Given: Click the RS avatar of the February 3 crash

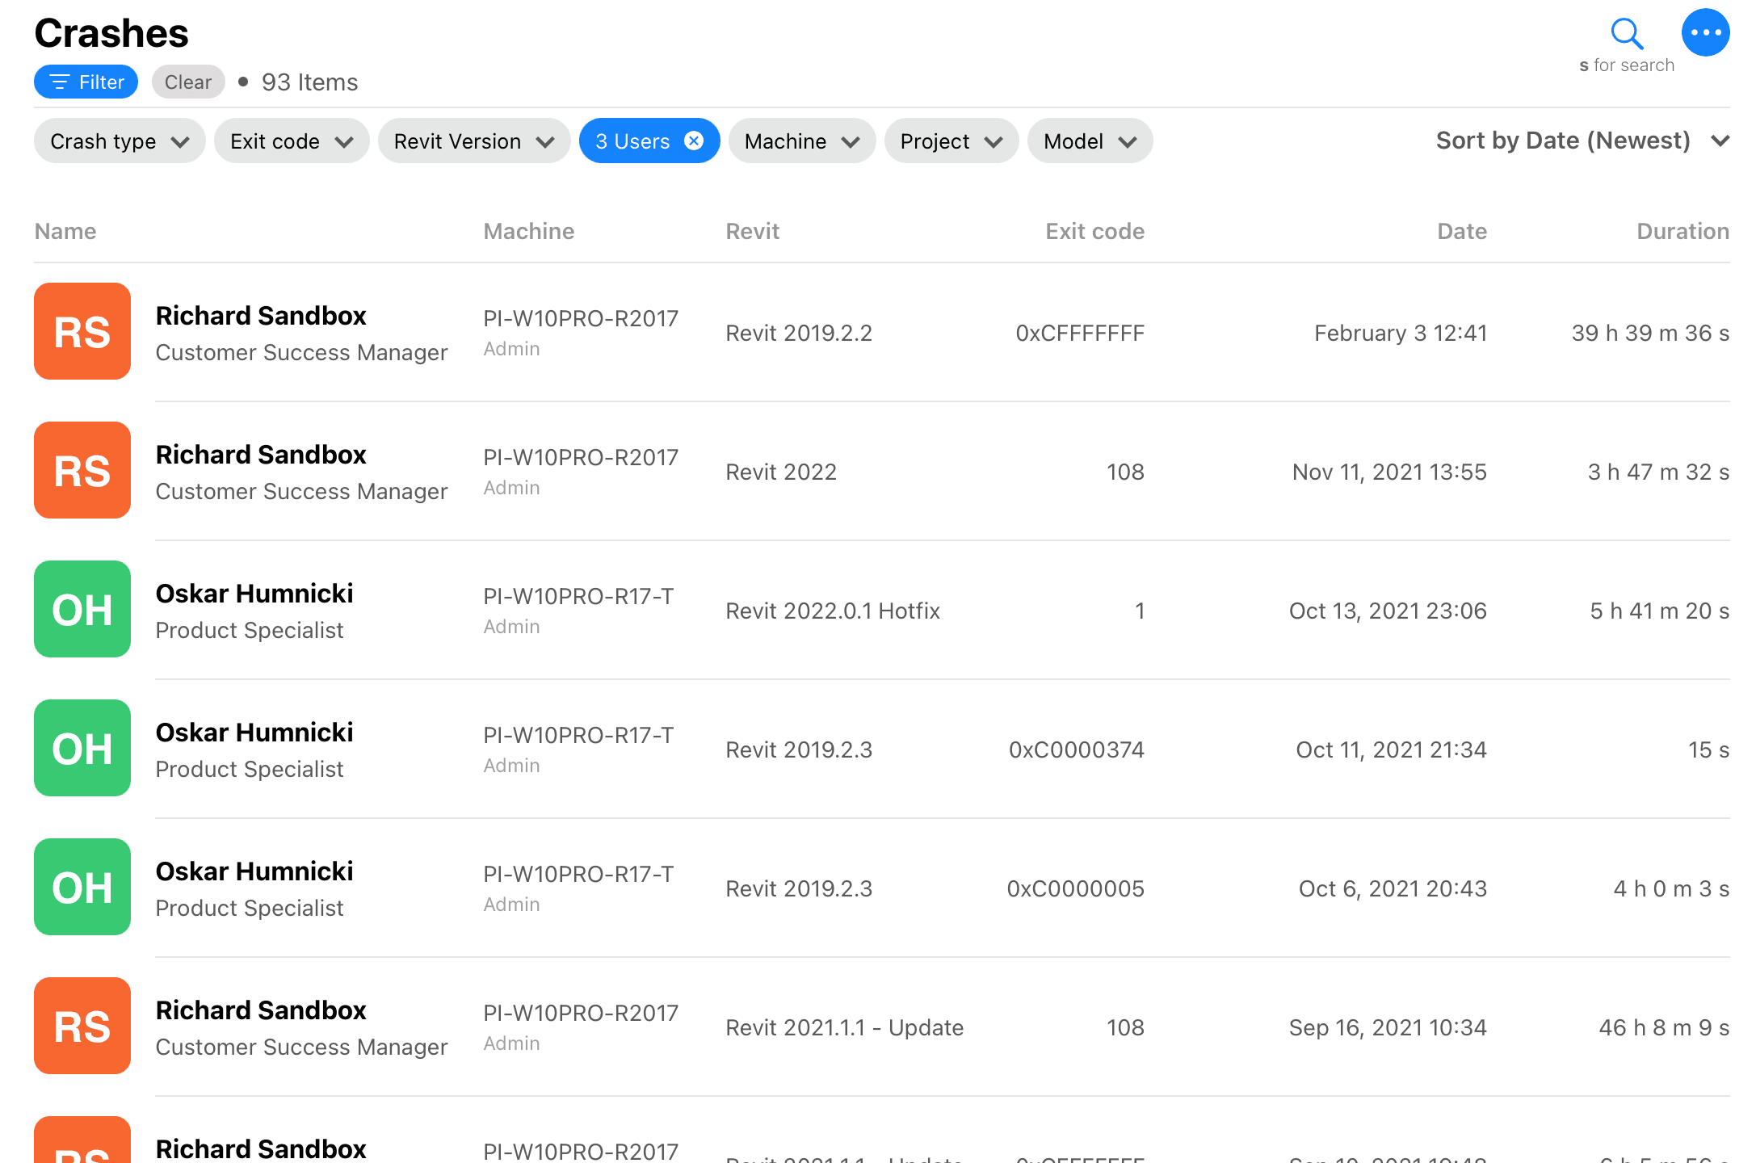Looking at the screenshot, I should tap(82, 331).
